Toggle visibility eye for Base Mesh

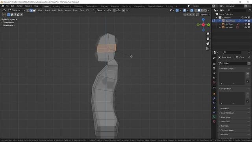246,21
